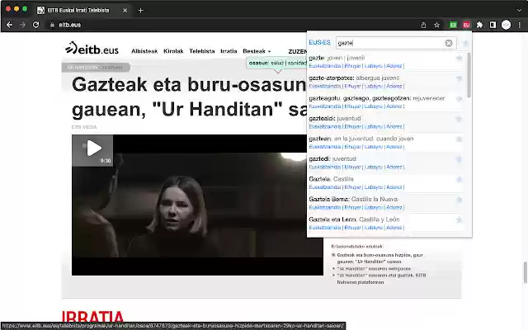
Task: Click the video frame showing the woman
Action: tap(197, 205)
